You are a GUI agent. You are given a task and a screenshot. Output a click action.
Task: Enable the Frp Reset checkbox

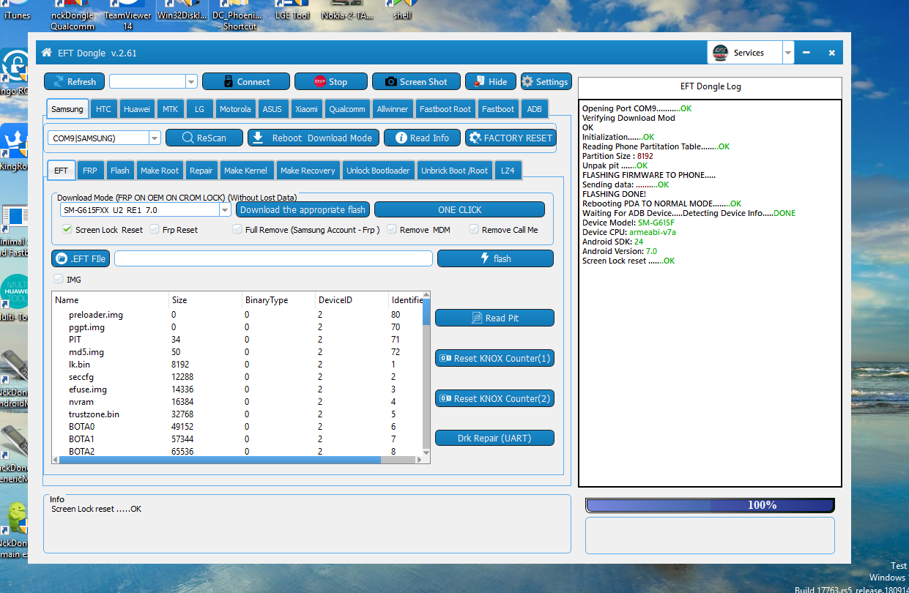tap(155, 229)
